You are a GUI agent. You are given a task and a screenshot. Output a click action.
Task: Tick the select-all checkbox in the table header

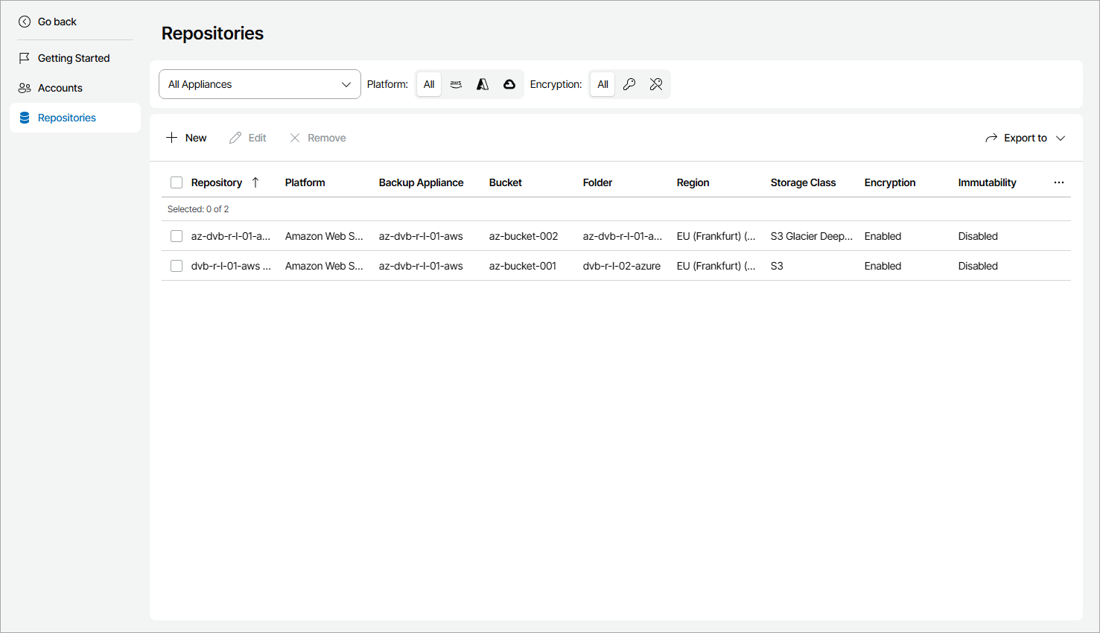pyautogui.click(x=177, y=182)
